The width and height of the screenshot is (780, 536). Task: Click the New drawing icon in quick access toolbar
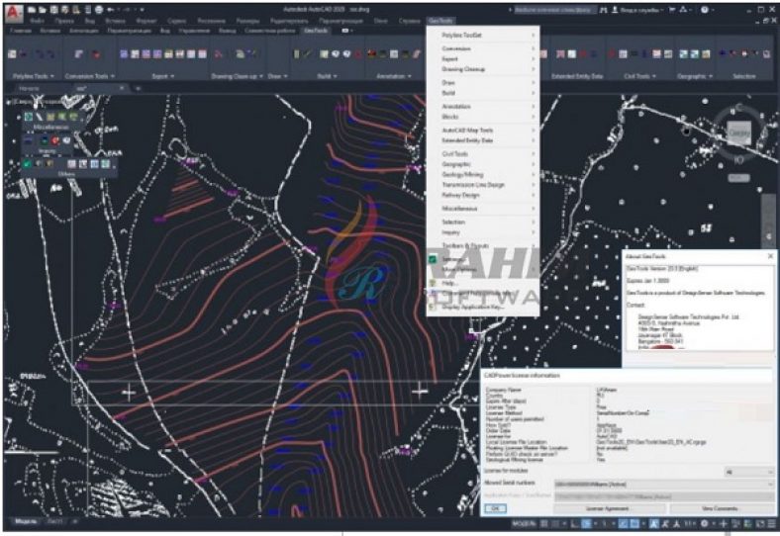(x=32, y=10)
